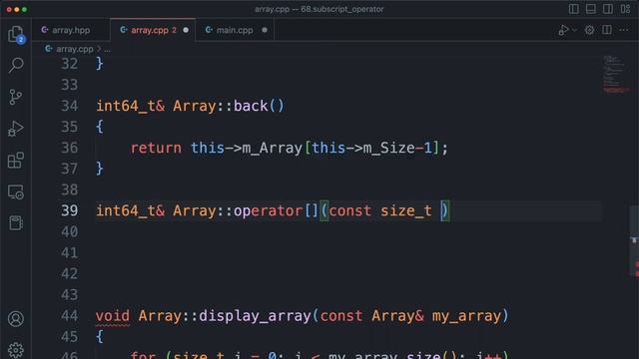
Task: Split the editor to the right
Action: pos(607,30)
